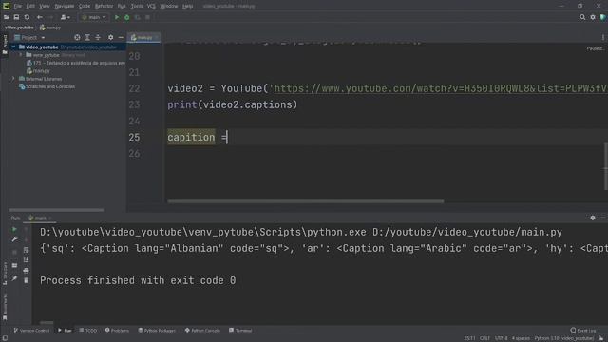
Task: Toggle soft-wrap icon in Run console
Action: [x=26, y=250]
